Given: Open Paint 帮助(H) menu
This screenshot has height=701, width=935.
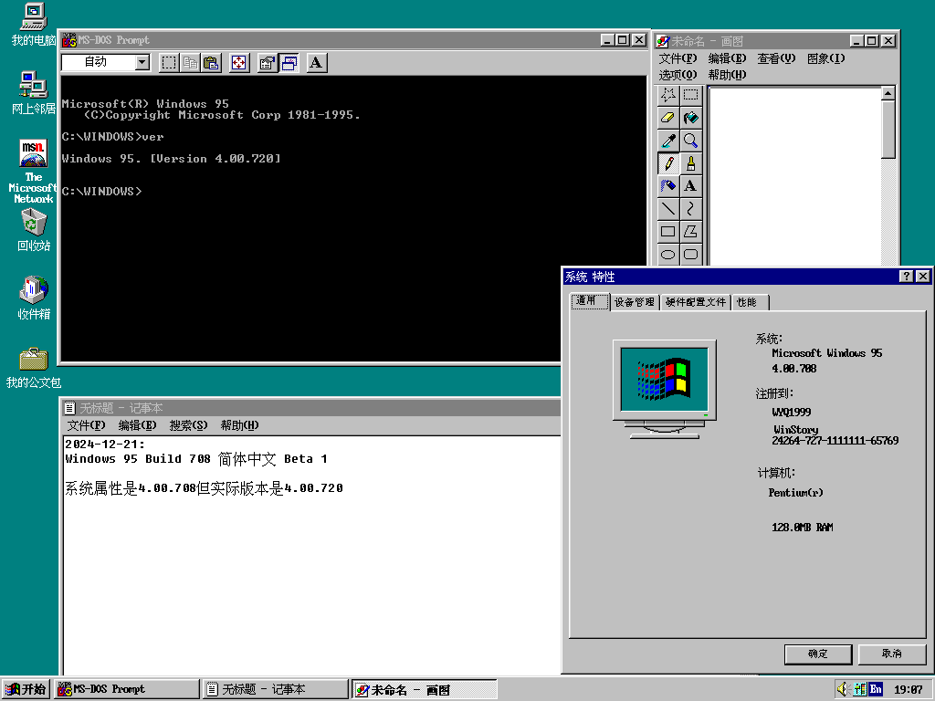Looking at the screenshot, I should pos(727,75).
